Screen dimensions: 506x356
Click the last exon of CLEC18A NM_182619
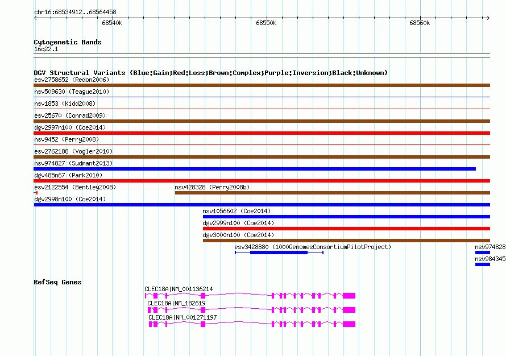pos(349,310)
